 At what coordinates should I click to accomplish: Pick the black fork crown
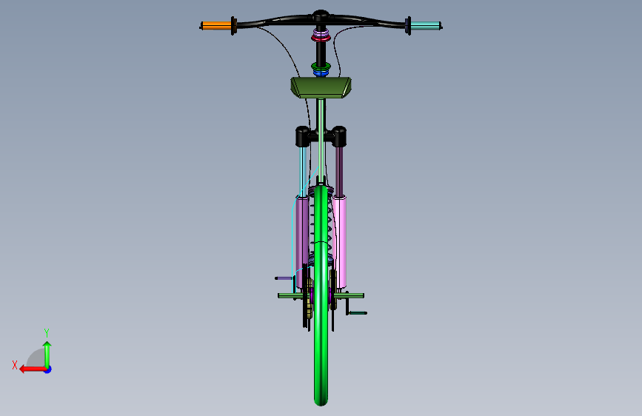(321, 136)
